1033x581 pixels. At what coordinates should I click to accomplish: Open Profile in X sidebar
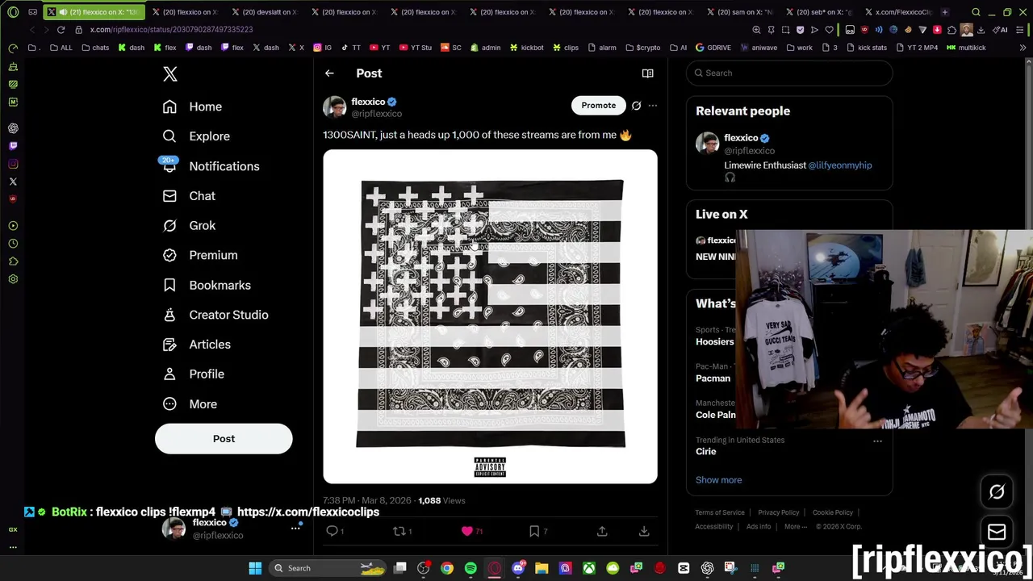coord(194,374)
